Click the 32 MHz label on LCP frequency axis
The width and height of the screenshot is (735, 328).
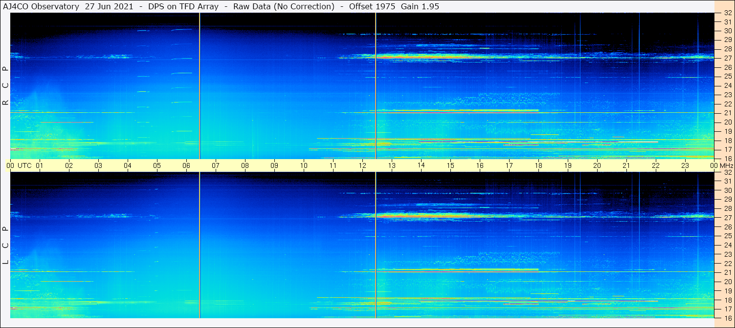click(x=727, y=172)
